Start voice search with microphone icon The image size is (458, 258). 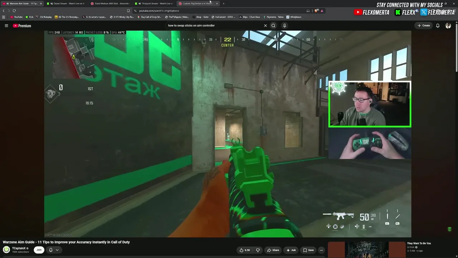click(x=284, y=26)
